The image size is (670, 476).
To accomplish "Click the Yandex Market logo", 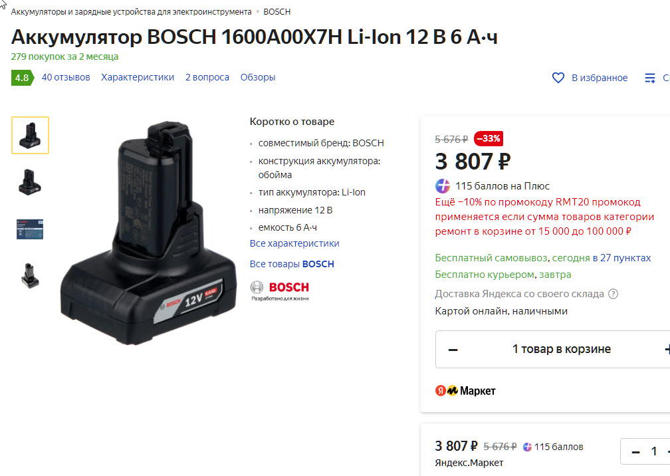I will tap(465, 390).
